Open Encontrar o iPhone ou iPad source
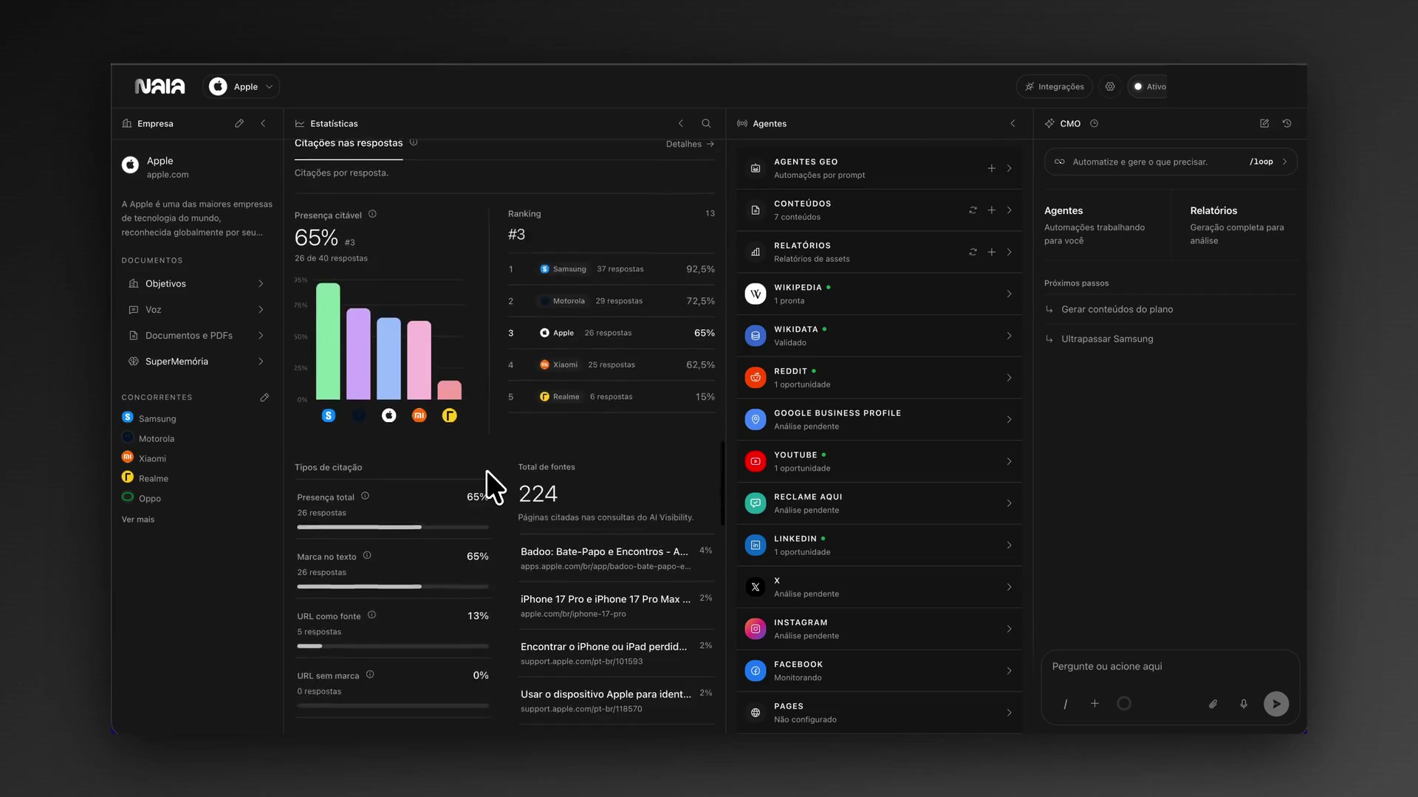 pyautogui.click(x=617, y=653)
